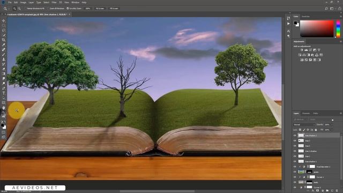Select the Lasso tool
Viewport: 343px width, 193px height.
point(4,30)
